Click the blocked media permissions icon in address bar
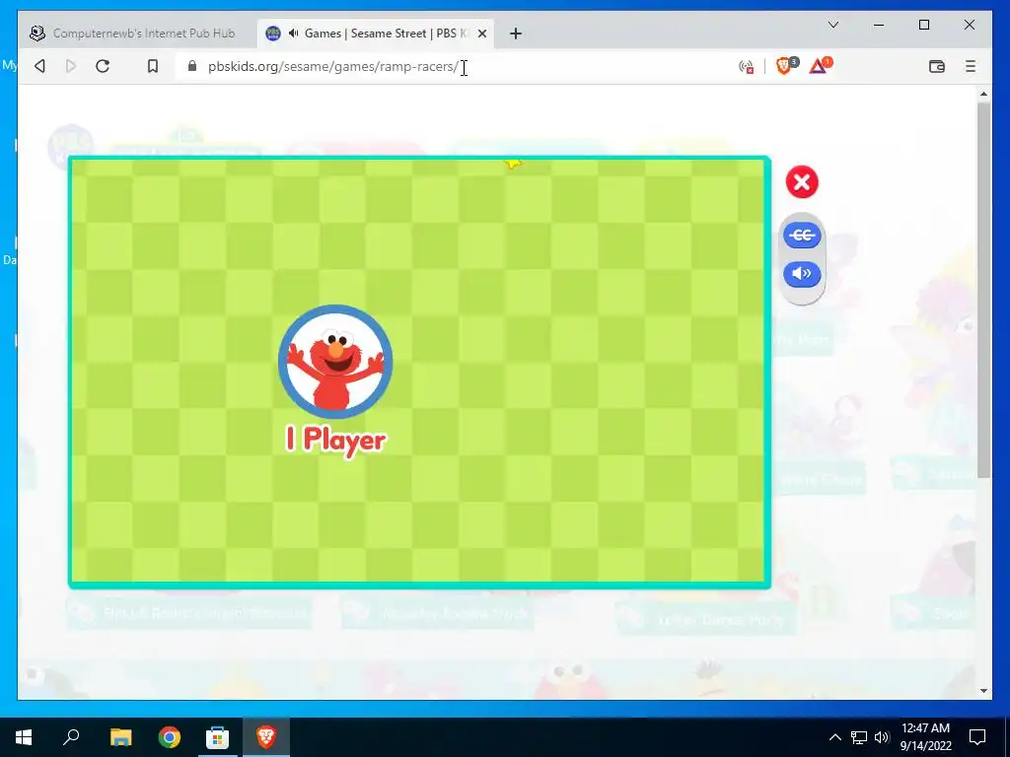1010x757 pixels. pyautogui.click(x=747, y=66)
